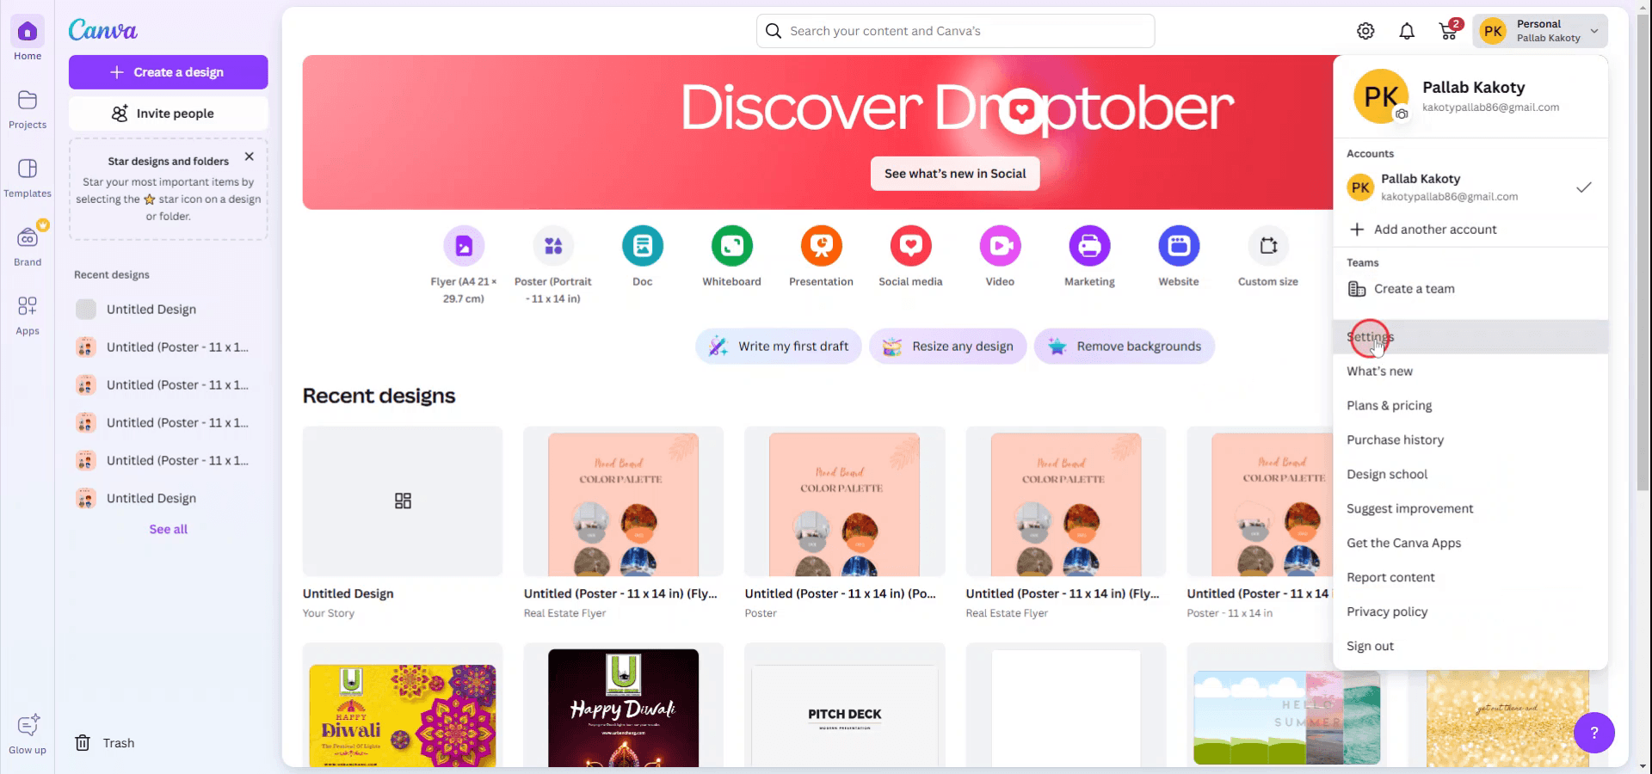The image size is (1652, 774).
Task: Select the Doc design type icon
Action: [643, 246]
